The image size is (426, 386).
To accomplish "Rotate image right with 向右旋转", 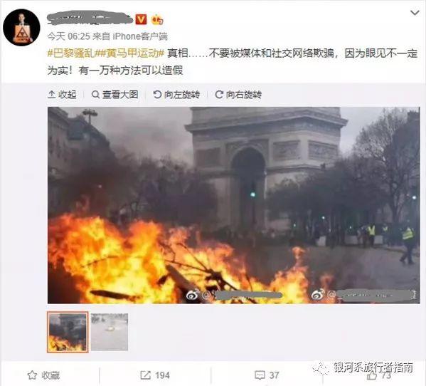I will [238, 95].
